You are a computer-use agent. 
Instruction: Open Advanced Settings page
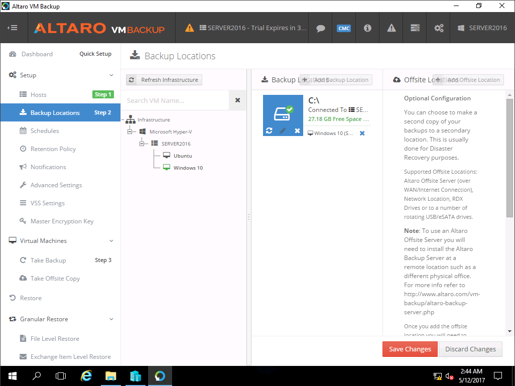pos(60,185)
